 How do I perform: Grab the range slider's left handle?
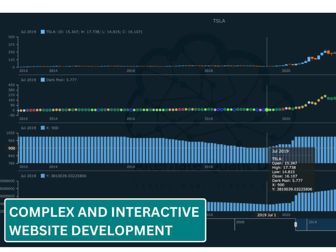[295, 224]
